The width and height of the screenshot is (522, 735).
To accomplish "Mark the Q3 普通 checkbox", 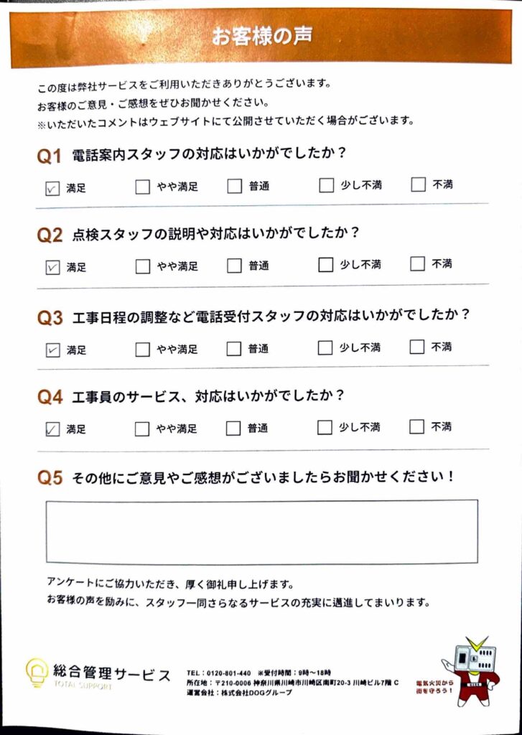I will click(233, 349).
